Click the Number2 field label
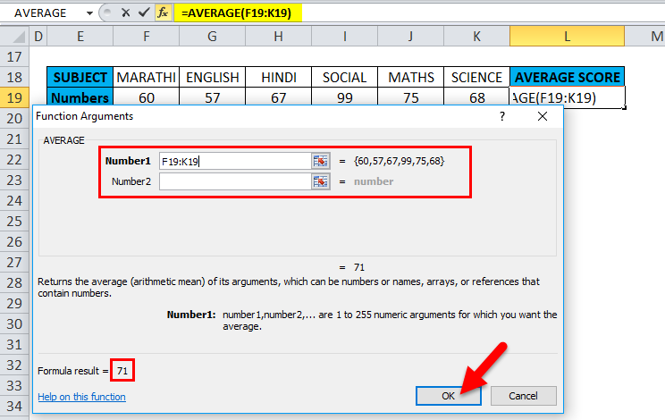665x420 pixels. click(x=131, y=181)
